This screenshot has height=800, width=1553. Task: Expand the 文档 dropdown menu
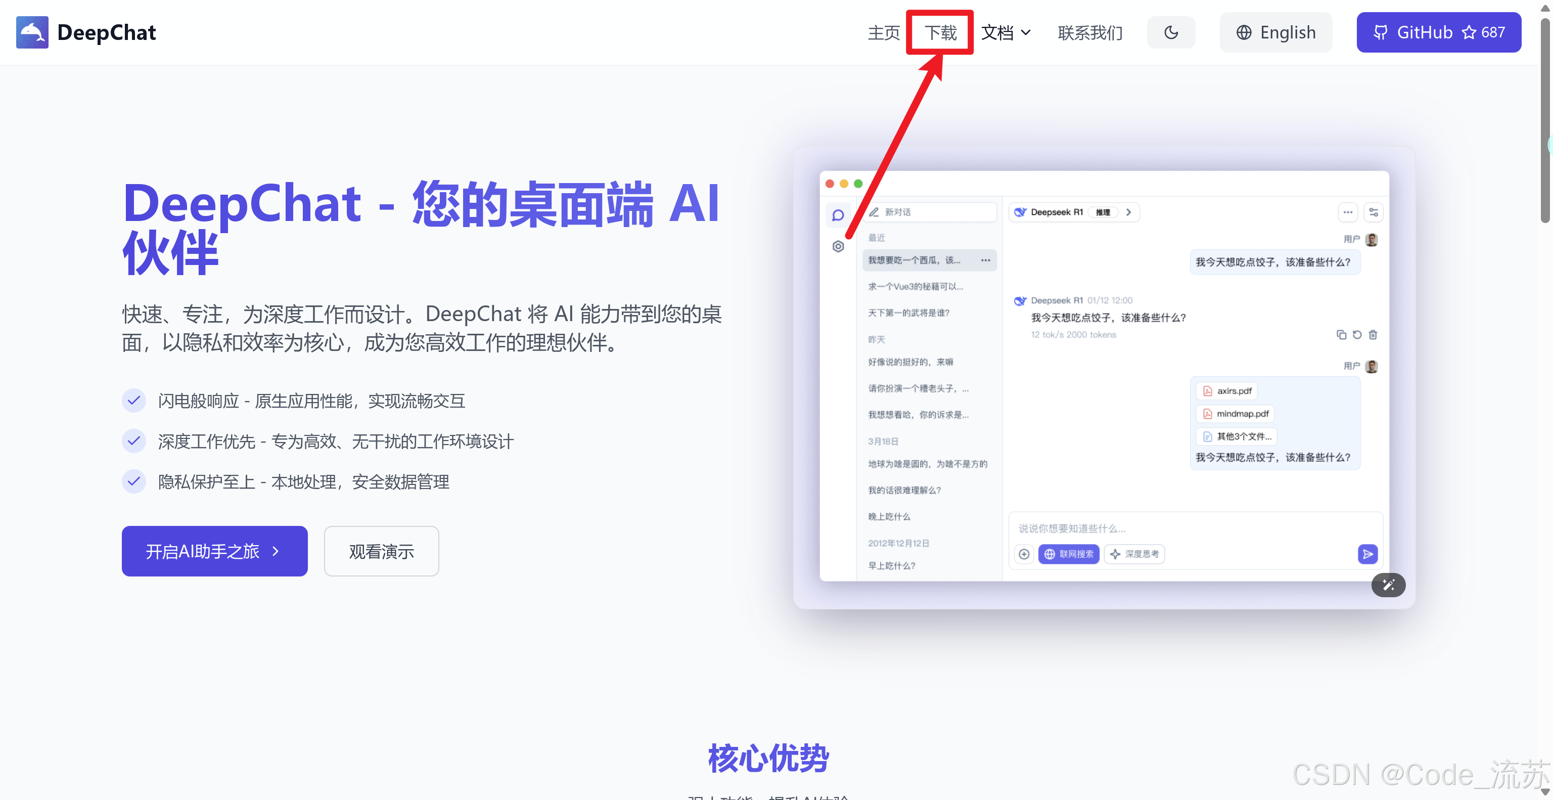click(1006, 32)
